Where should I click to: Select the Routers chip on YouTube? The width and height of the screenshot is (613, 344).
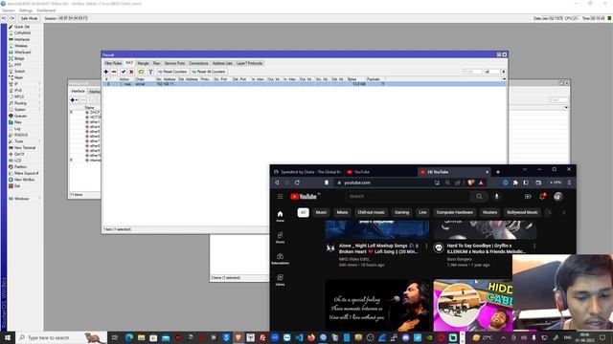point(489,212)
